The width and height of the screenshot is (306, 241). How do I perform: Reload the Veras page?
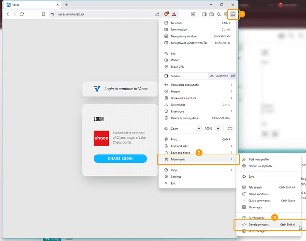click(x=22, y=14)
